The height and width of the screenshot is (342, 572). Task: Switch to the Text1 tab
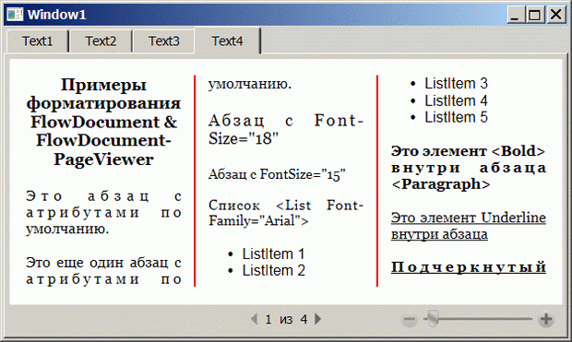(x=38, y=41)
